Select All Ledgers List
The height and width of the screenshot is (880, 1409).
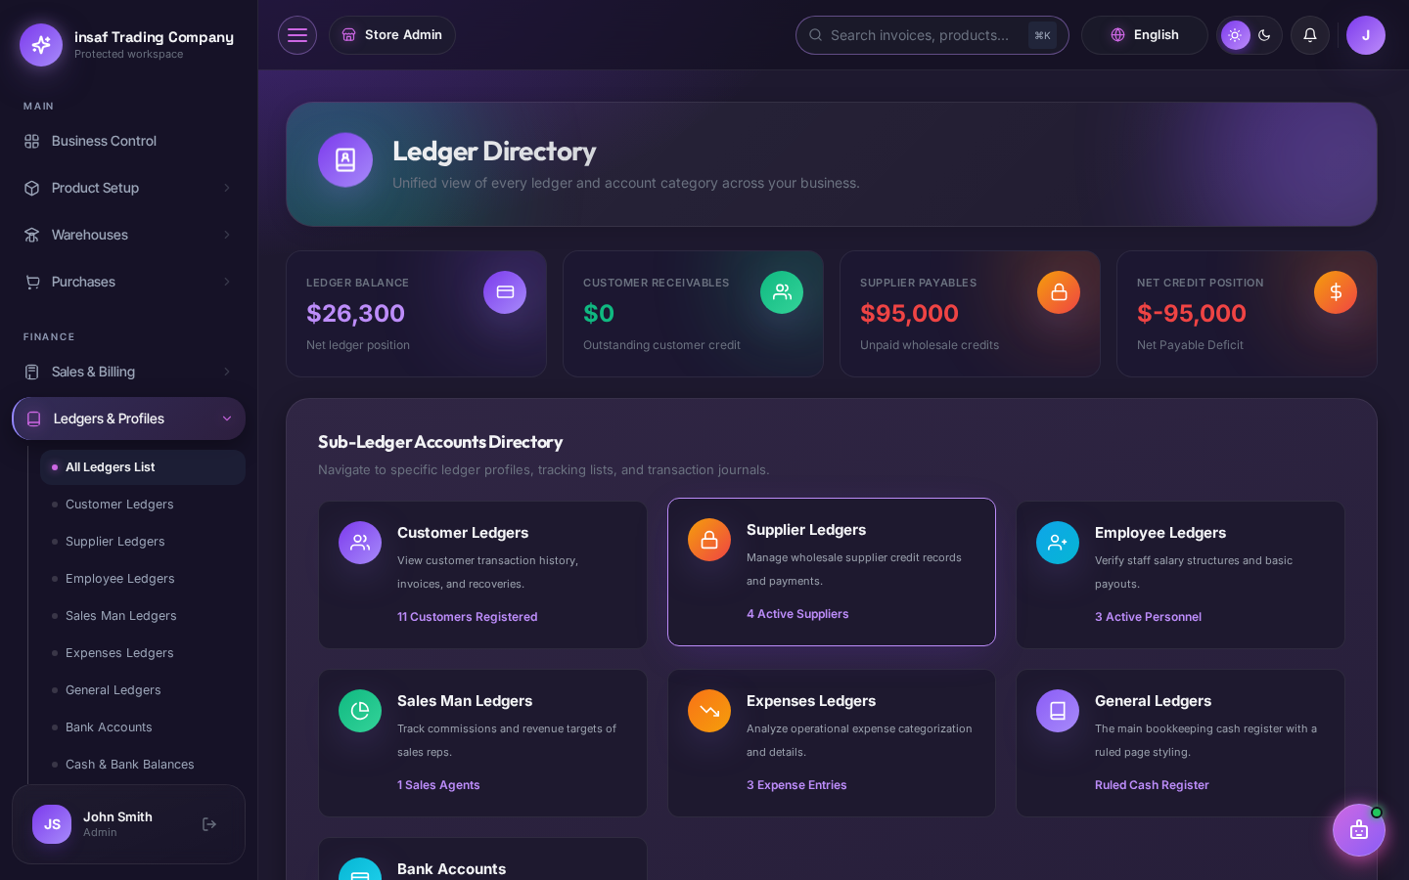143,467
